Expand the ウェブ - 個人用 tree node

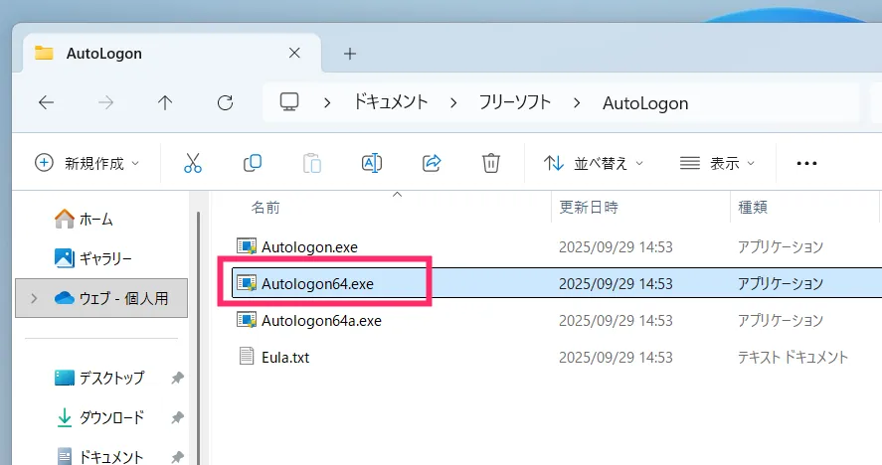(34, 298)
